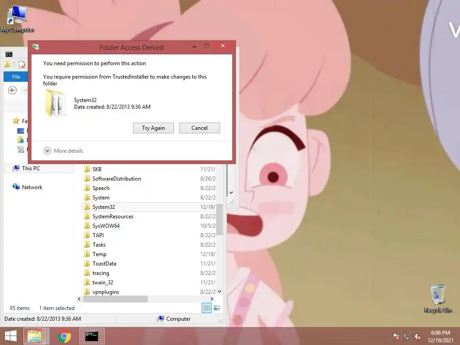Switch to Command Prompt in the taskbar
The width and height of the screenshot is (460, 345).
tap(92, 336)
